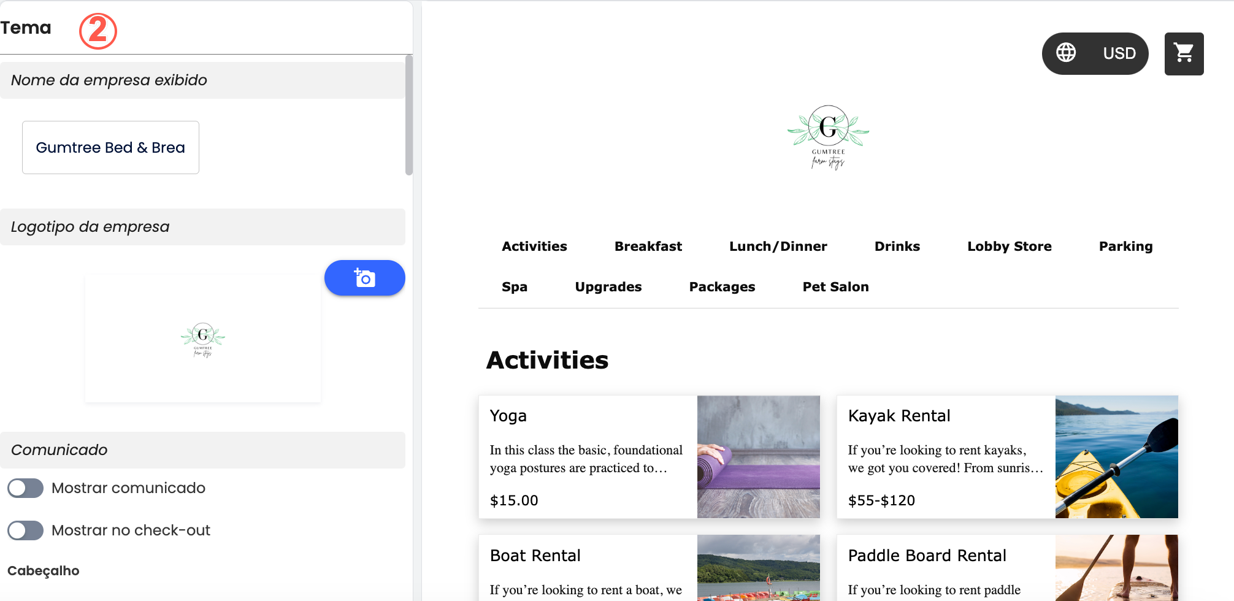The width and height of the screenshot is (1234, 601).
Task: Select the Pet Salon category tab
Action: 835,287
